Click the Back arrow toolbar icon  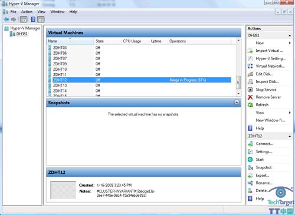[x=6, y=19]
